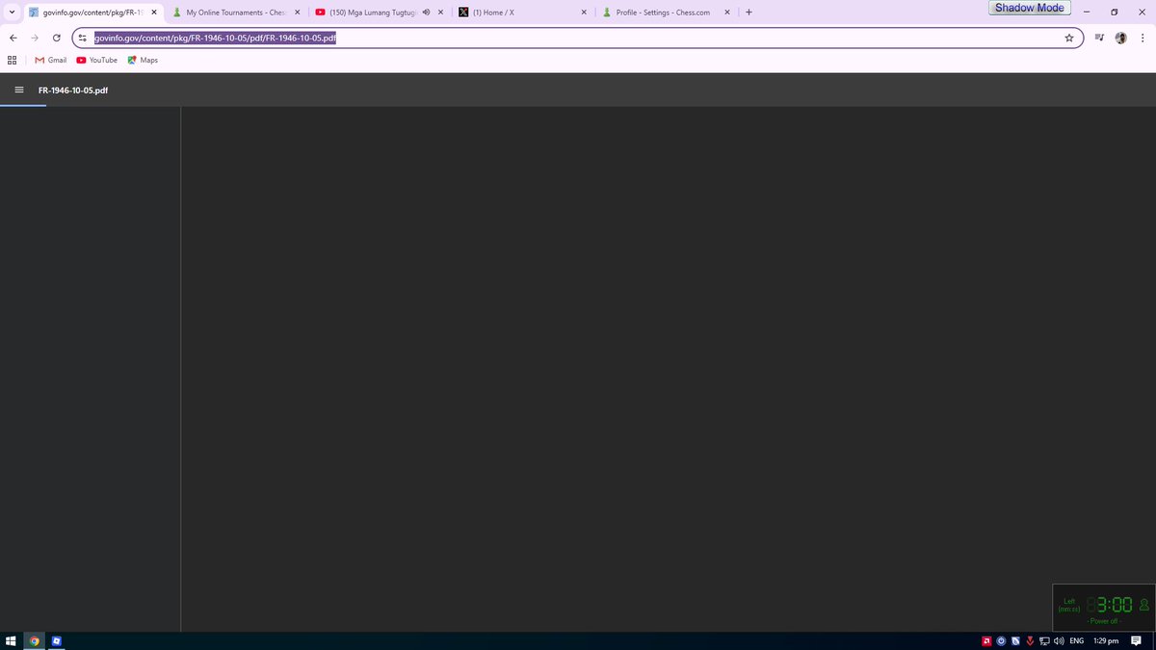Viewport: 1156px width, 650px height.
Task: Open the Apps grid in bookmarks bar
Action: [13, 60]
